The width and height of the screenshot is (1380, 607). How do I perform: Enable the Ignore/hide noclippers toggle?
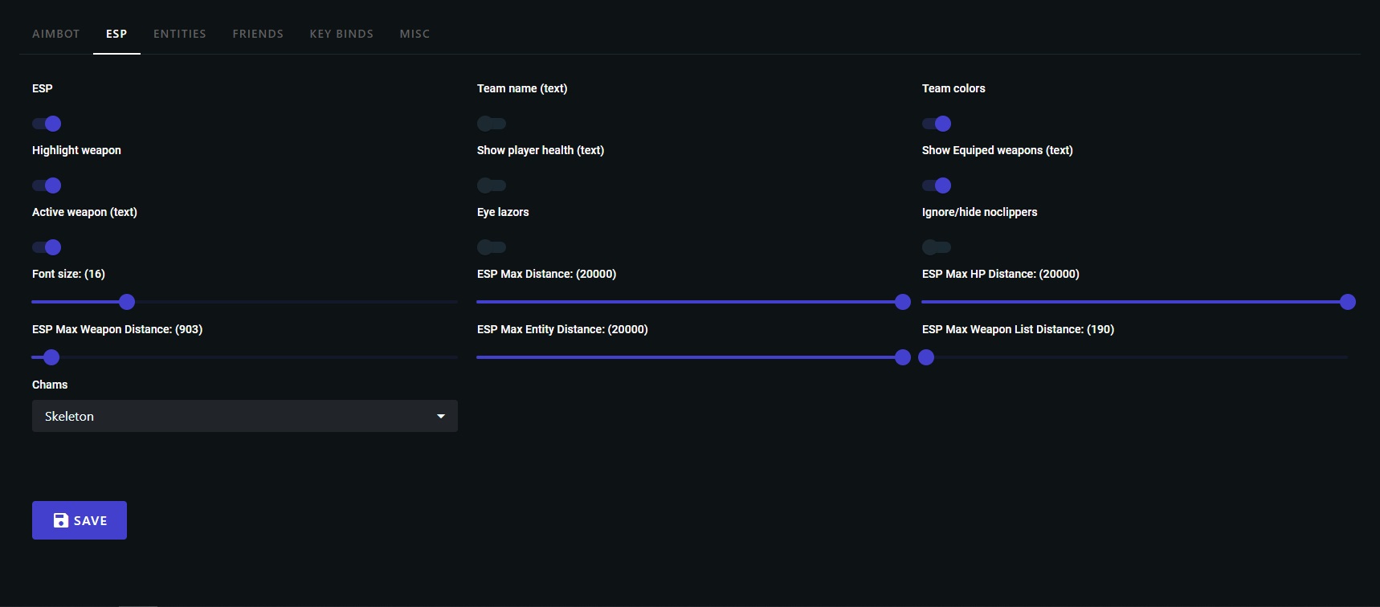click(x=937, y=247)
